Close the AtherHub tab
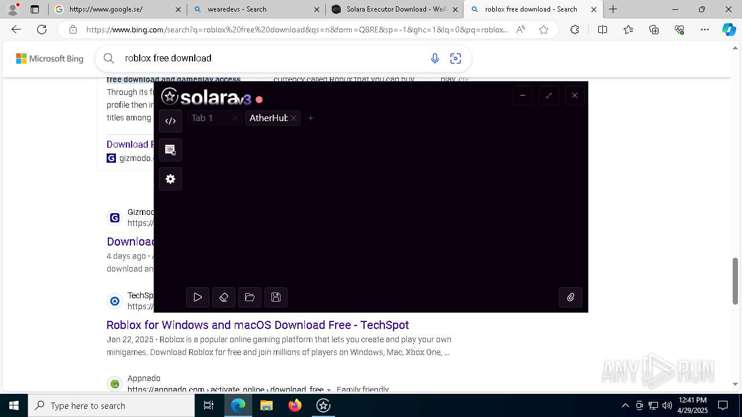Image resolution: width=742 pixels, height=417 pixels. [294, 118]
